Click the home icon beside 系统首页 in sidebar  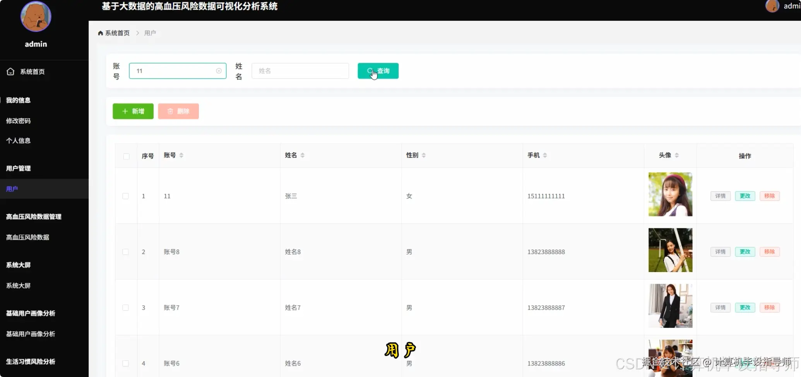(10, 71)
